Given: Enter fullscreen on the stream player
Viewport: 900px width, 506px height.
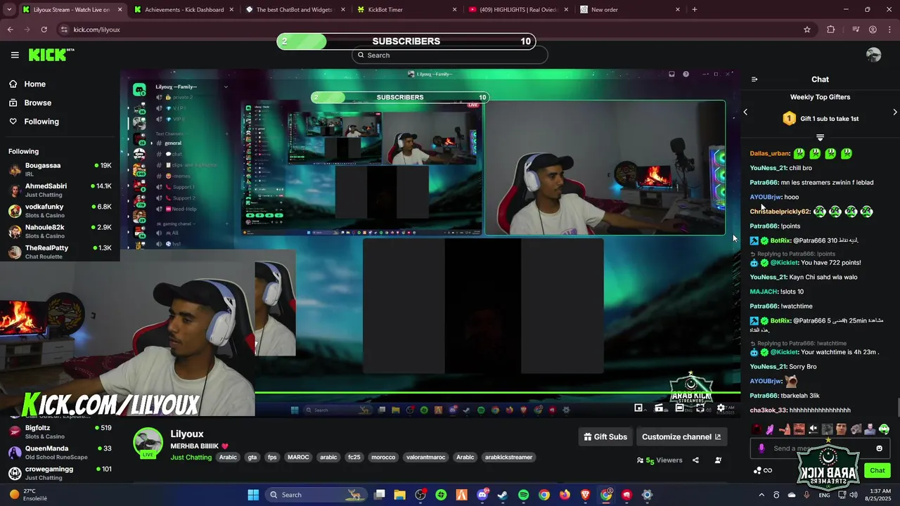Looking at the screenshot, I should [x=700, y=408].
